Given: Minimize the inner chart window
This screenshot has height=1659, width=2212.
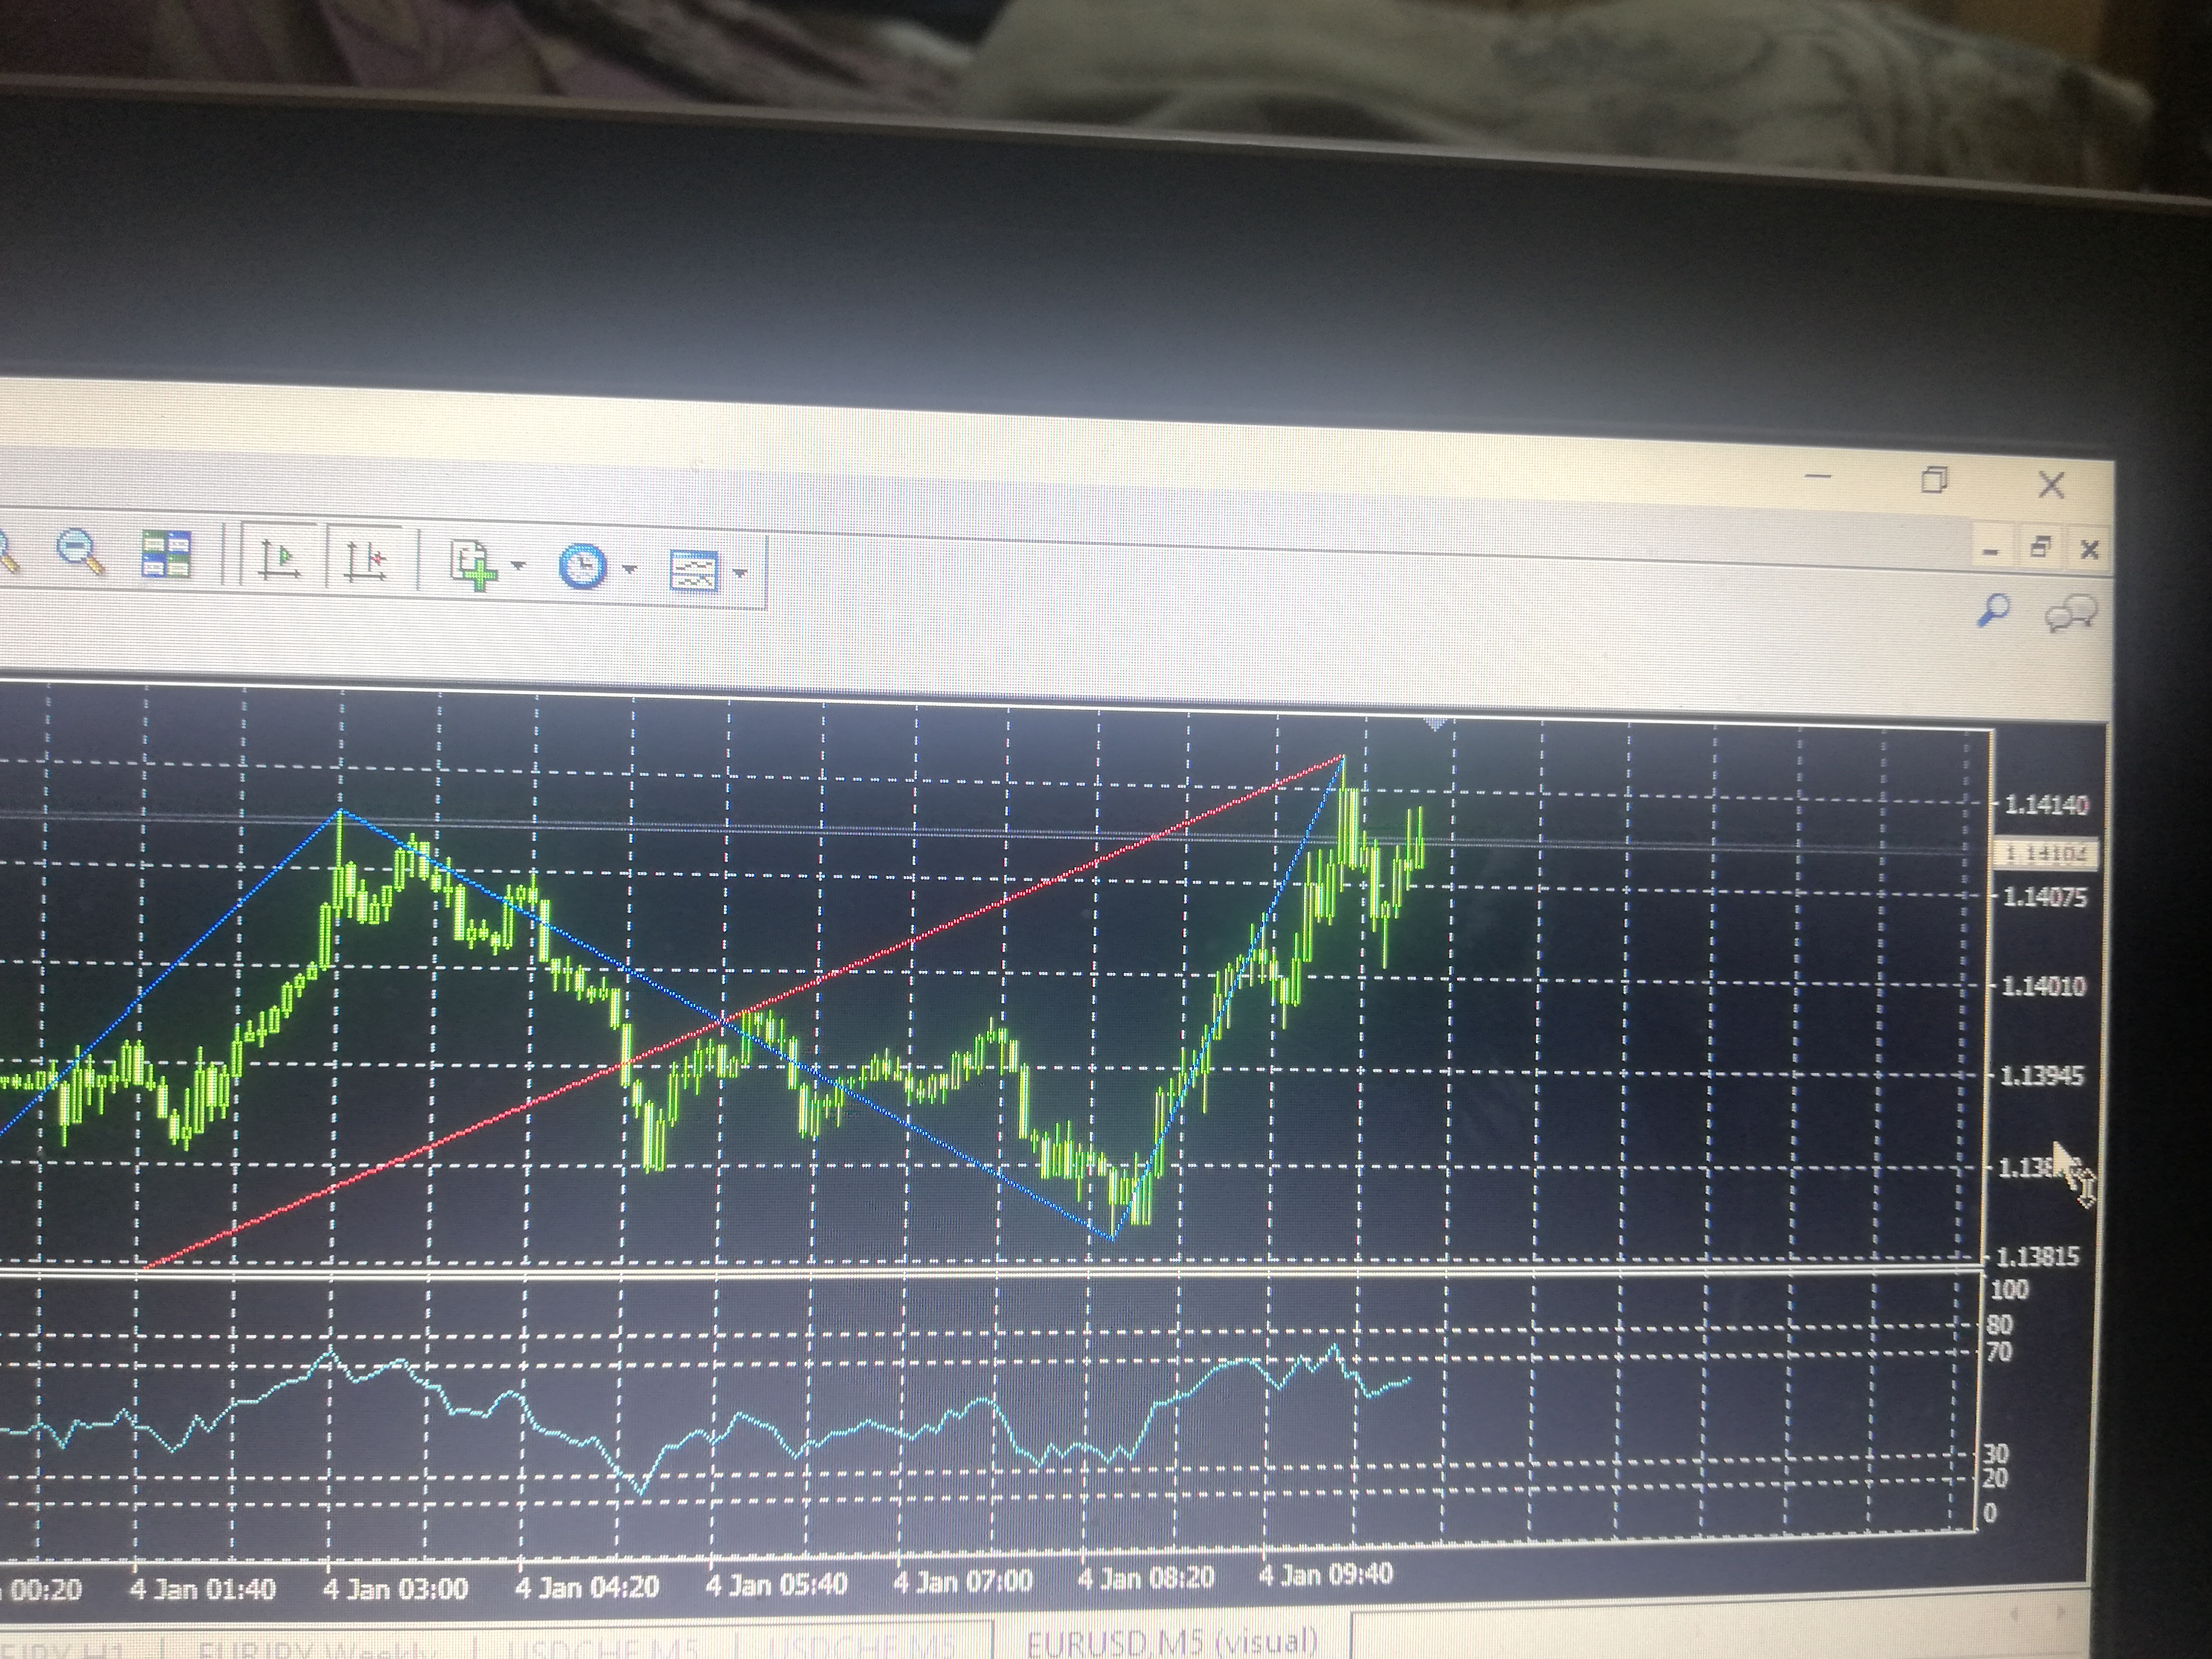Looking at the screenshot, I should pyautogui.click(x=1991, y=551).
